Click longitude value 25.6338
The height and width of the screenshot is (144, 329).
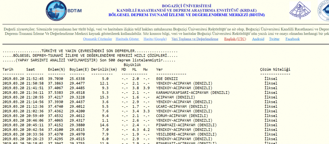coord(77,79)
